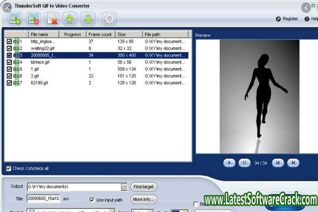Play the GIF preview
This screenshot has width=318, height=212.
(229, 163)
